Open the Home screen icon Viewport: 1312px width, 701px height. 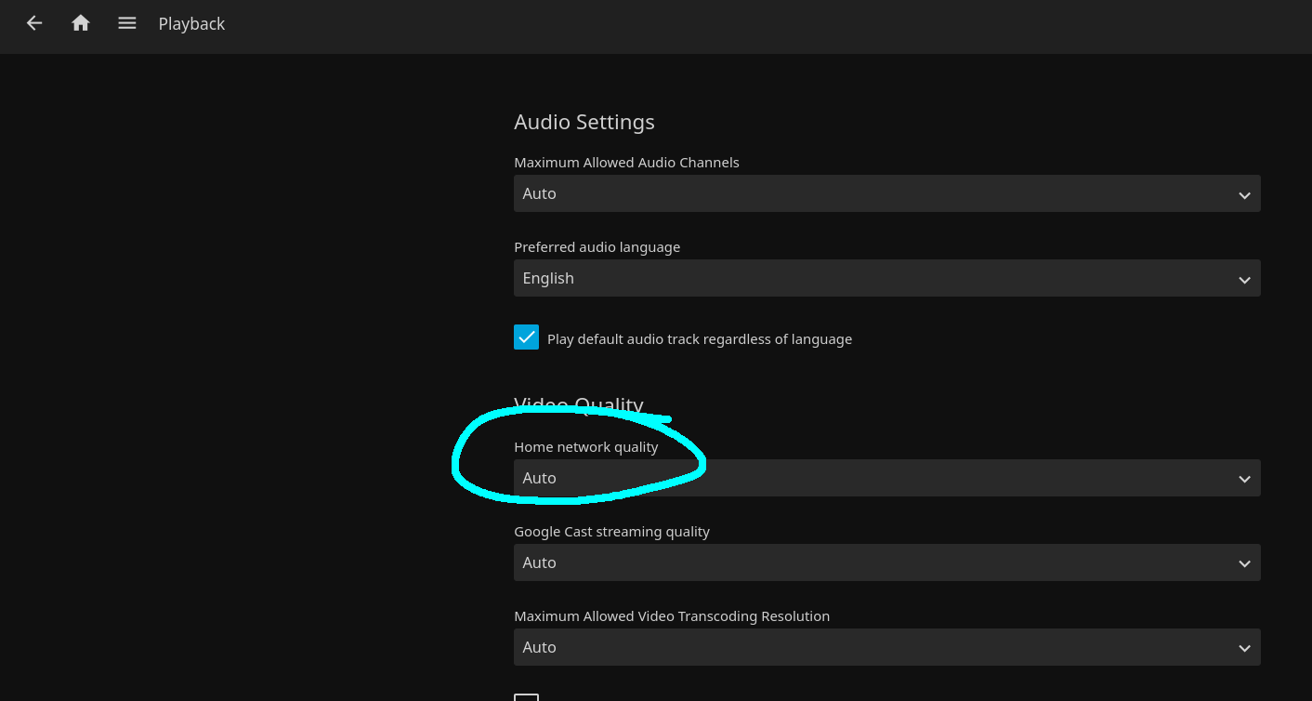coord(81,23)
